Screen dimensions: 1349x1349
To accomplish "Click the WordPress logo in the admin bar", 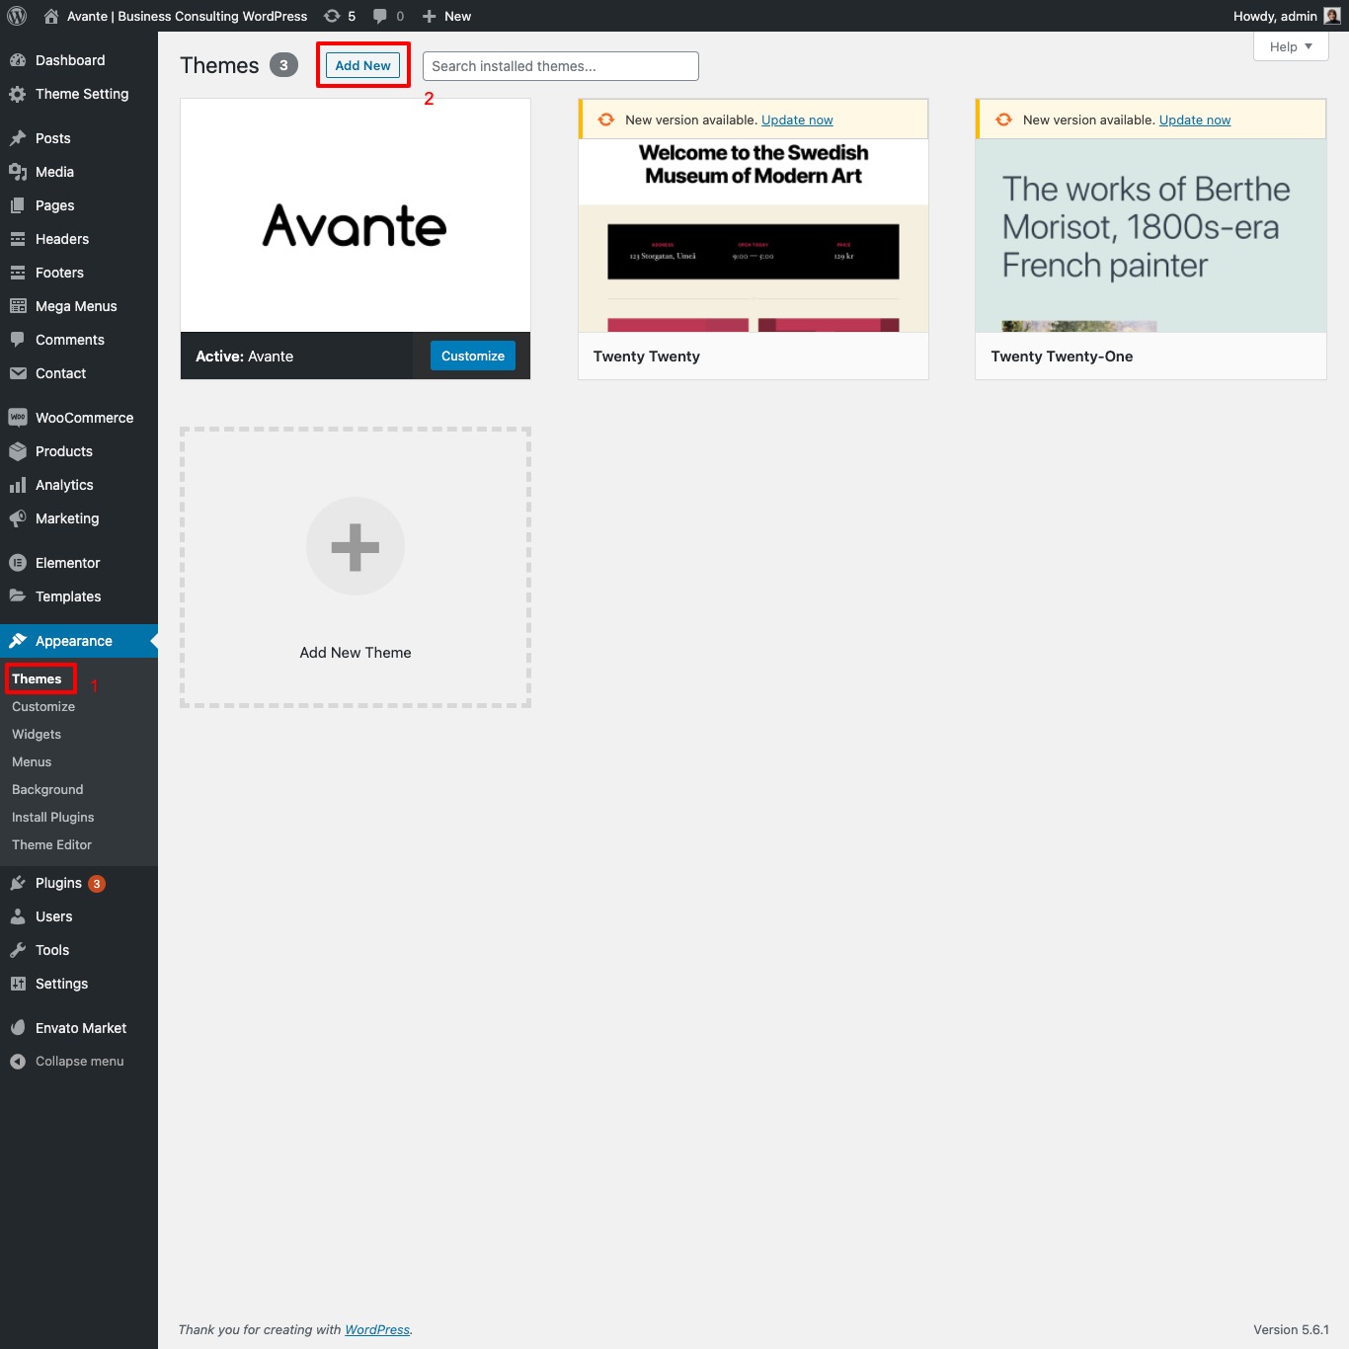I will [15, 16].
